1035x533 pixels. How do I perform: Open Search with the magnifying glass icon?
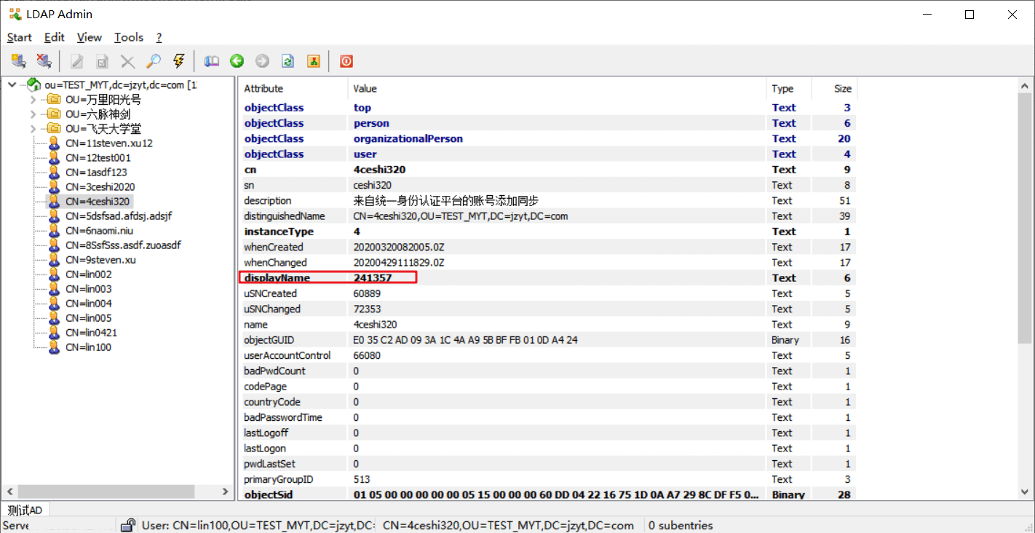tap(153, 61)
